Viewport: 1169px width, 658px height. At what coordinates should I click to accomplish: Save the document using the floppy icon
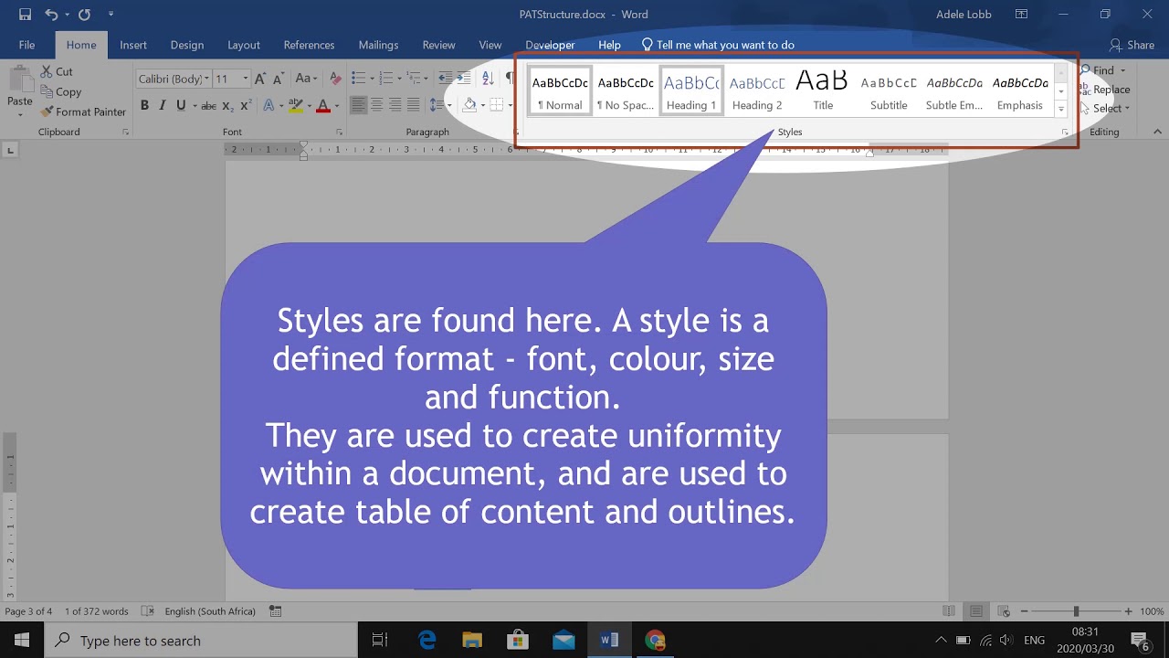(x=25, y=15)
